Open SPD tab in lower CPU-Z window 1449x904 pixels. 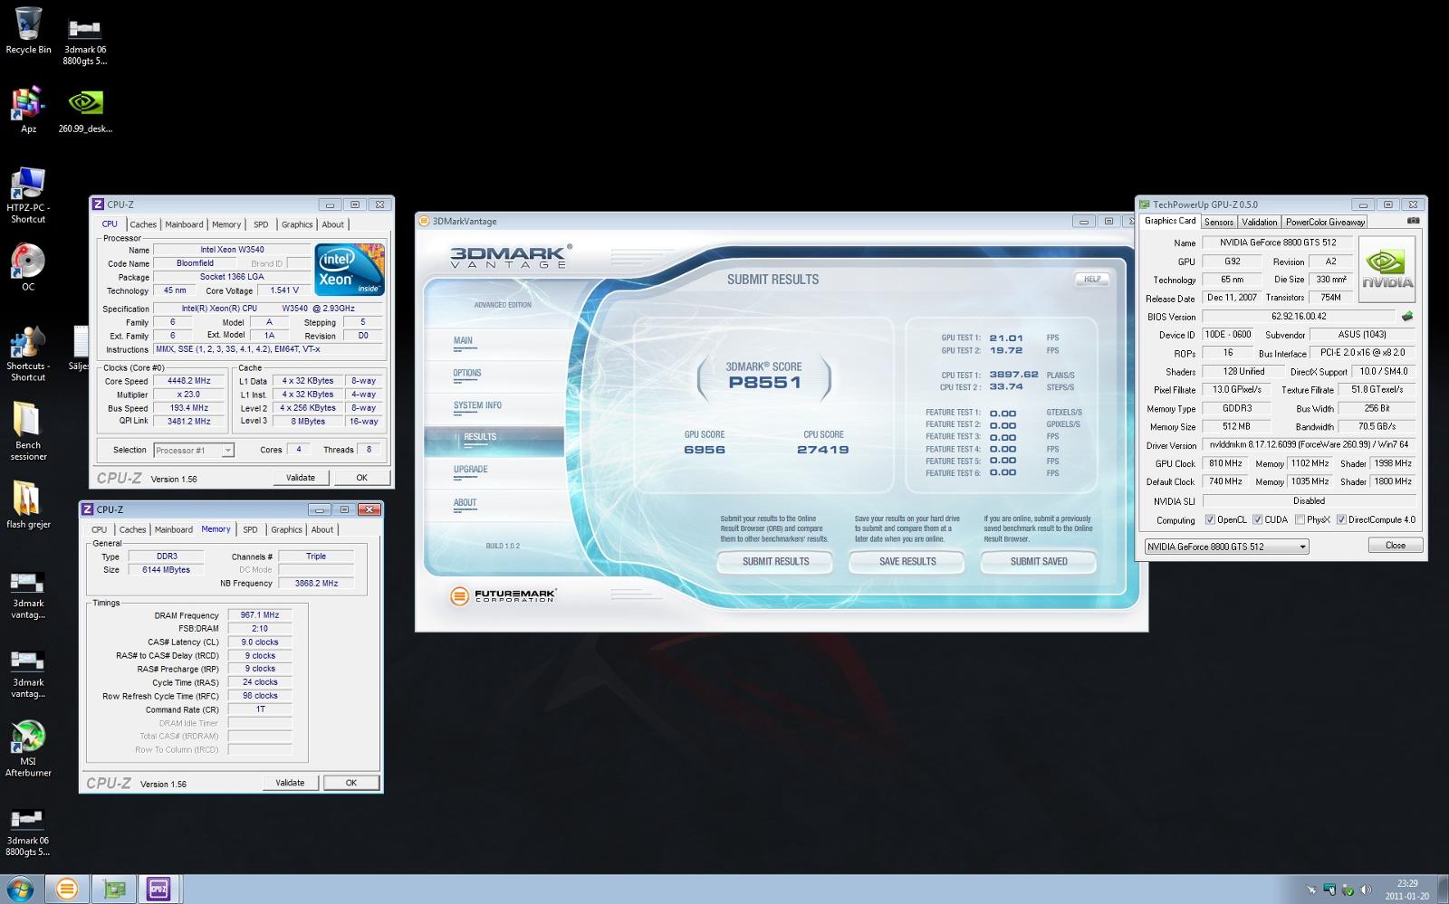(x=250, y=529)
